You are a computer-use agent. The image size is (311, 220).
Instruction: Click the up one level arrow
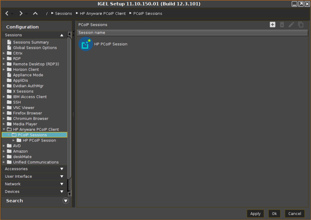pos(35,13)
